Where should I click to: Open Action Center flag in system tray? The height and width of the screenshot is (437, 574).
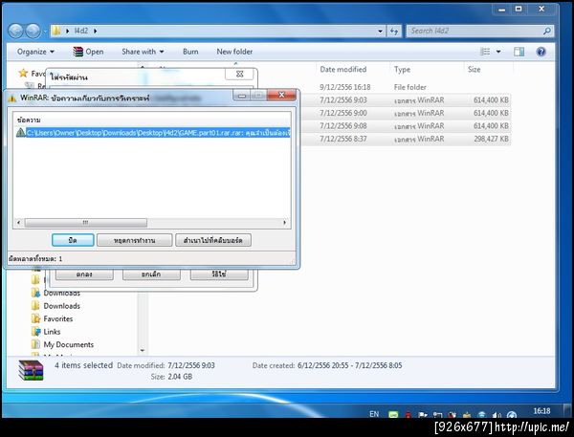point(423,414)
